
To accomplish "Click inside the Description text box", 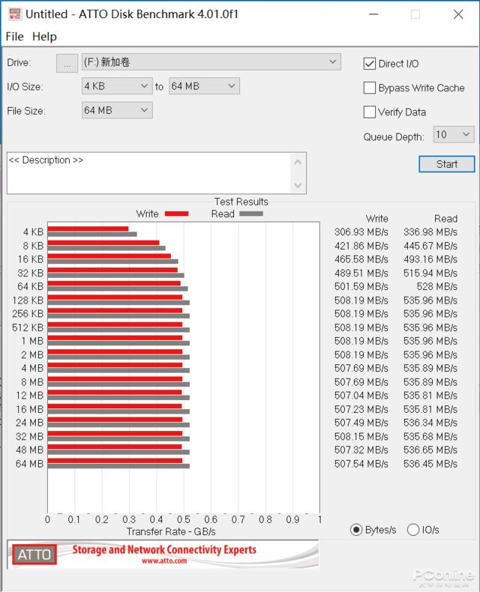I will (149, 173).
